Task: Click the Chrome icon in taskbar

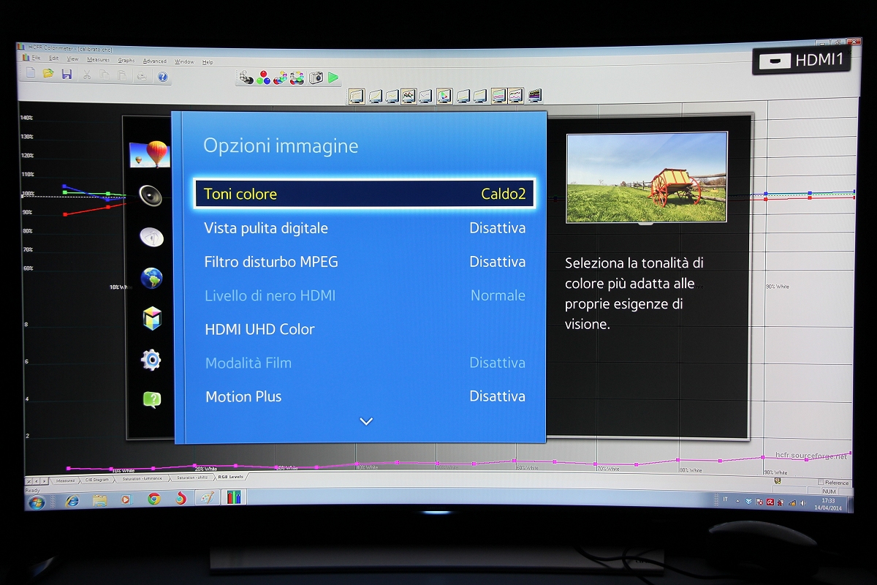Action: click(x=154, y=499)
